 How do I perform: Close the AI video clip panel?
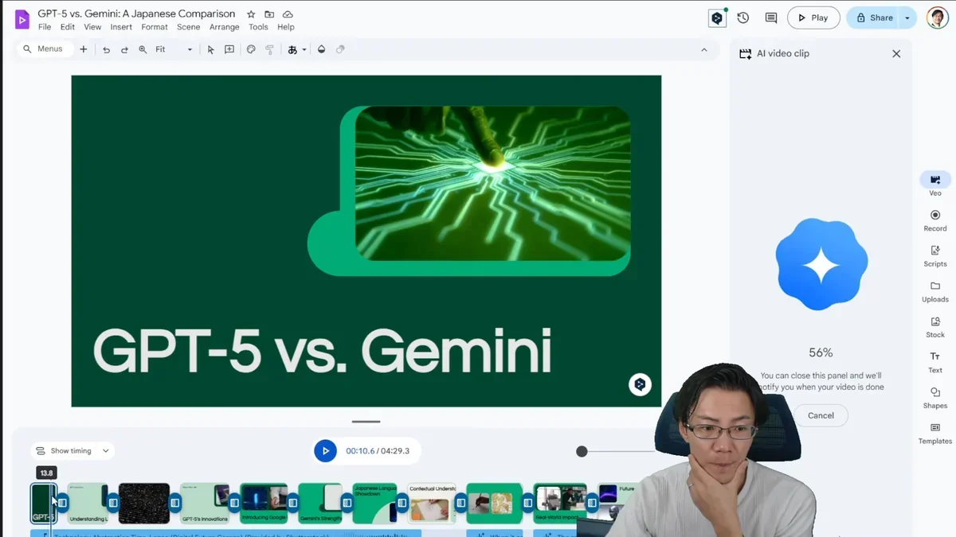[x=896, y=53]
